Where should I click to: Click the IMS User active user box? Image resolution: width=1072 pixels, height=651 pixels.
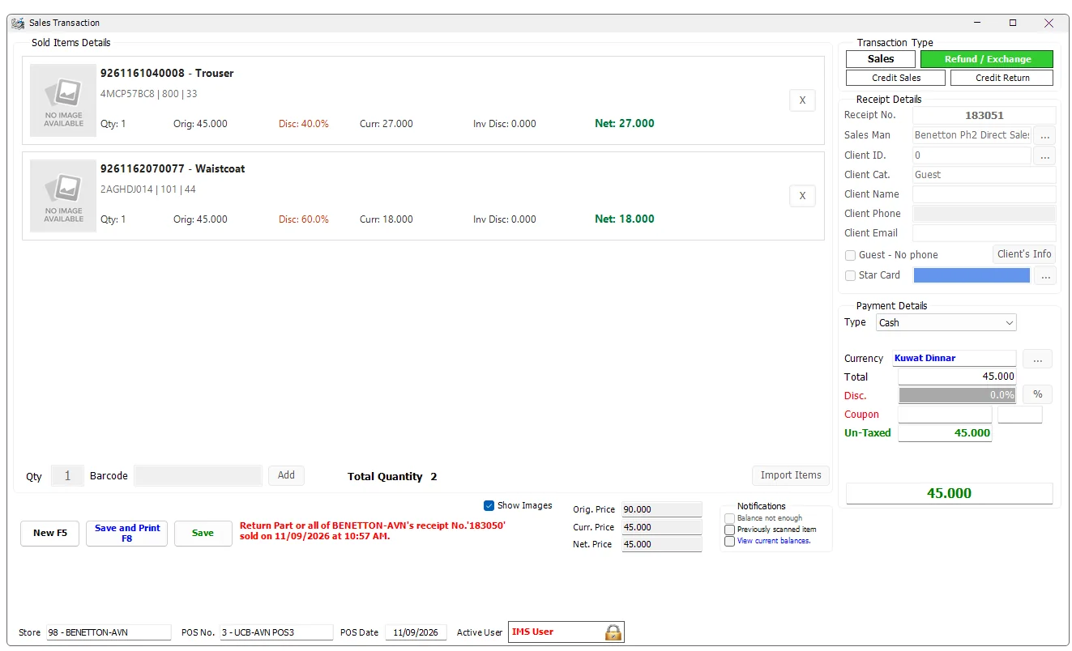pos(566,632)
